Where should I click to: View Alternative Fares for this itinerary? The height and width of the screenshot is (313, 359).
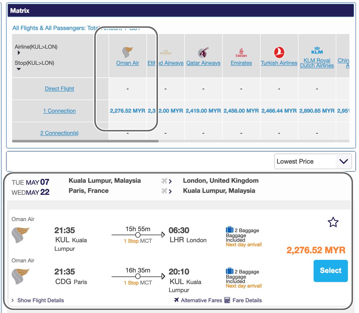[x=198, y=300]
